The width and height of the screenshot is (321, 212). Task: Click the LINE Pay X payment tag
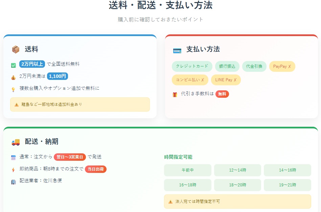[x=226, y=80]
